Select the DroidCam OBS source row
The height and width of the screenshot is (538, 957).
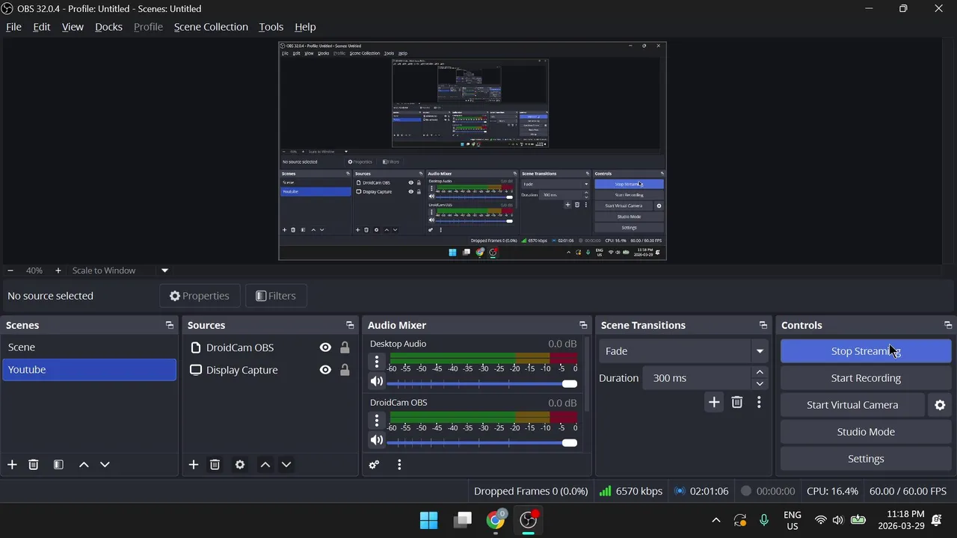click(270, 347)
